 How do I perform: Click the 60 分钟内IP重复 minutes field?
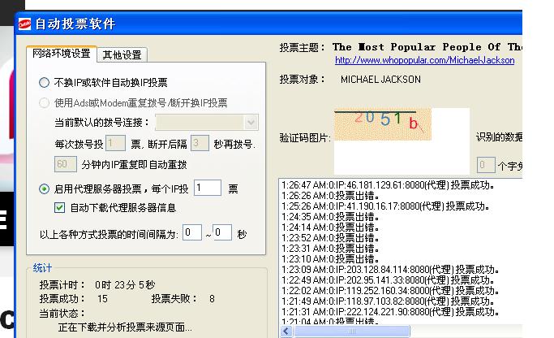click(66, 164)
